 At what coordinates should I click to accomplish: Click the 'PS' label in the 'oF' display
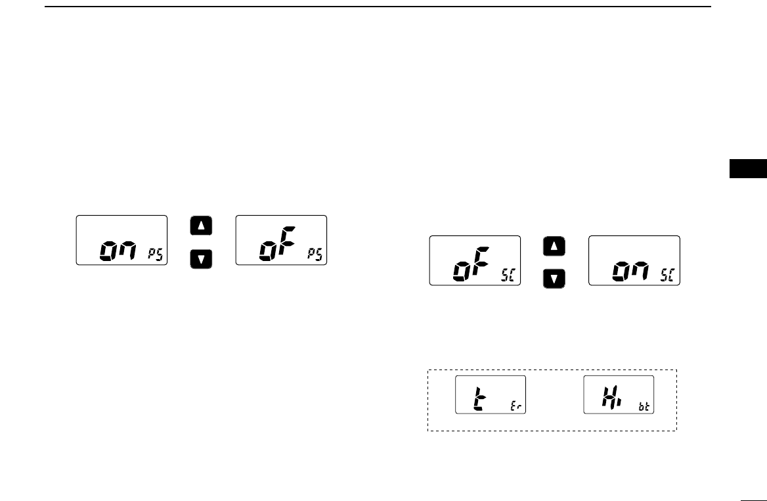315,254
